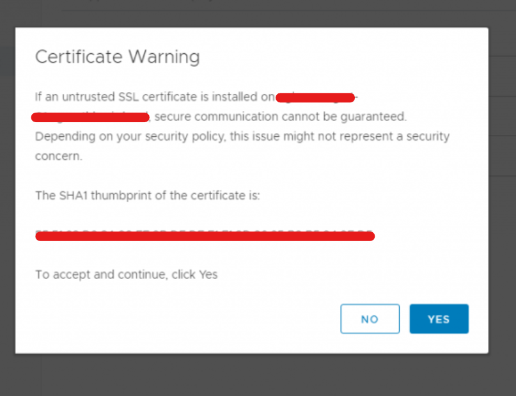Click the redacted SHA1 thumbprint value
The image size is (516, 396).
coord(205,236)
